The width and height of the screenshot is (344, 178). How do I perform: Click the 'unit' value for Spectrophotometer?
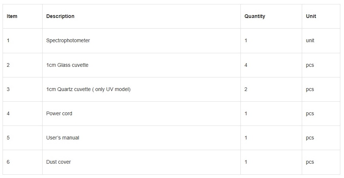[x=310, y=40]
